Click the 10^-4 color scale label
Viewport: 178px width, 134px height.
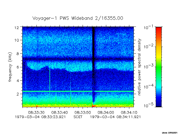[149, 87]
